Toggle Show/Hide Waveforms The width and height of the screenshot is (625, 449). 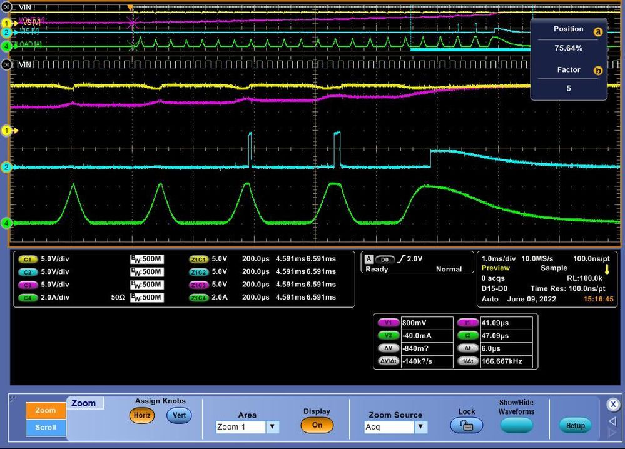pyautogui.click(x=516, y=424)
